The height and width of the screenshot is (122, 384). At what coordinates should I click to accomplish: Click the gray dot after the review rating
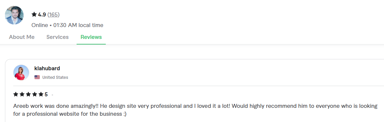[52, 95]
